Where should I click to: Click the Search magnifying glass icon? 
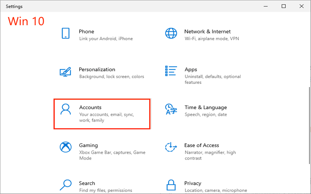pos(66,185)
